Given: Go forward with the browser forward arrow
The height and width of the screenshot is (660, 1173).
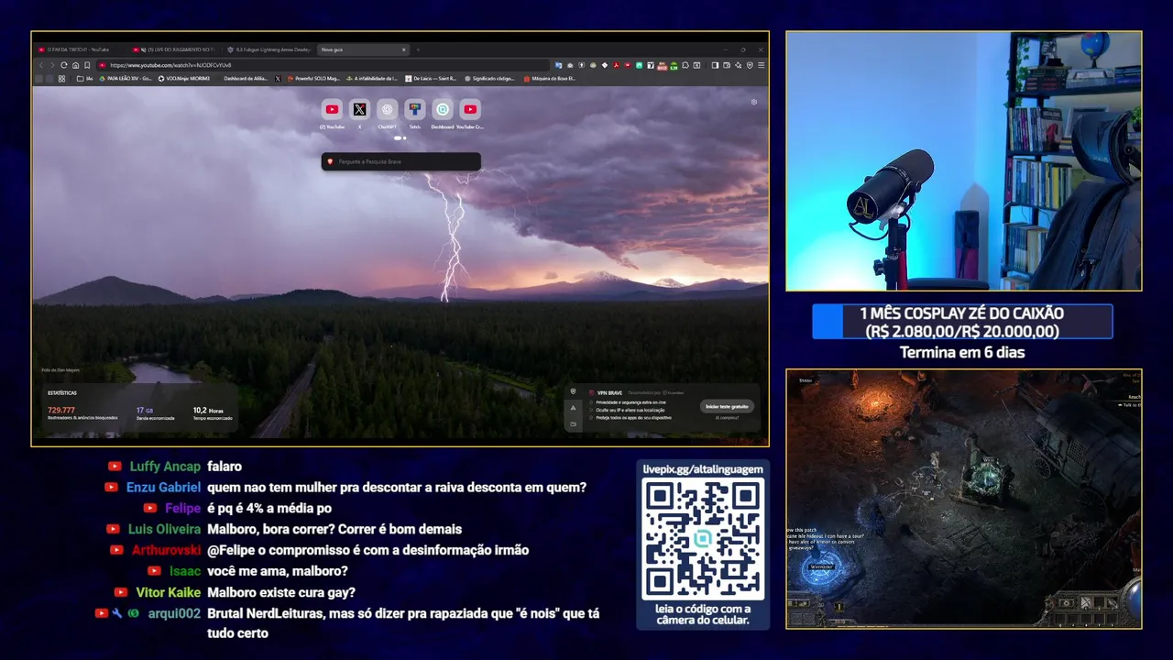Looking at the screenshot, I should [52, 65].
